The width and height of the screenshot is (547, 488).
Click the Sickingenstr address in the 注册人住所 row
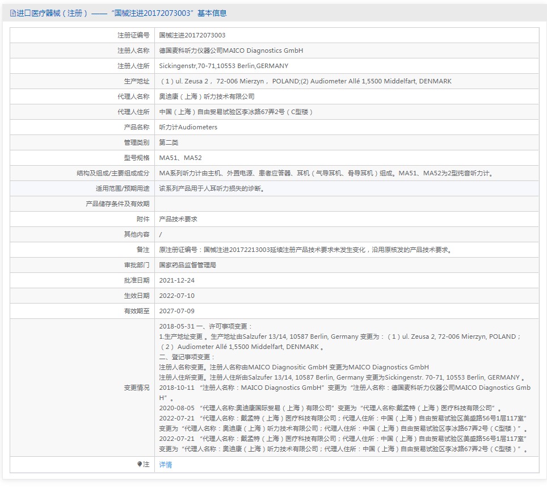pos(224,66)
